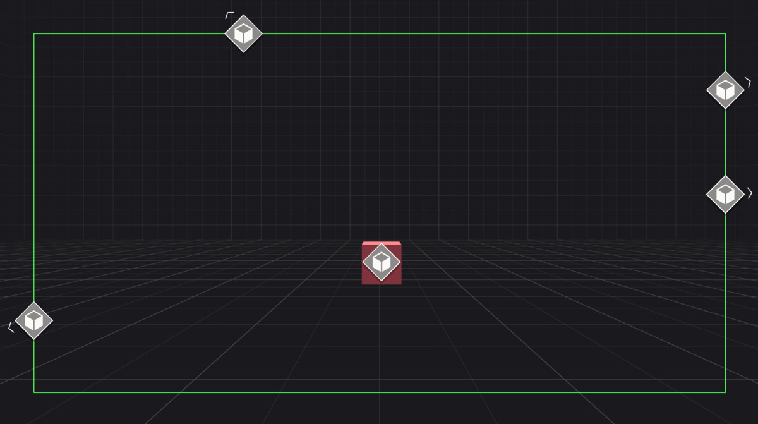Expand the chevron beside the lower-right gizmo
Viewport: 758px width, 424px height.
pyautogui.click(x=749, y=191)
